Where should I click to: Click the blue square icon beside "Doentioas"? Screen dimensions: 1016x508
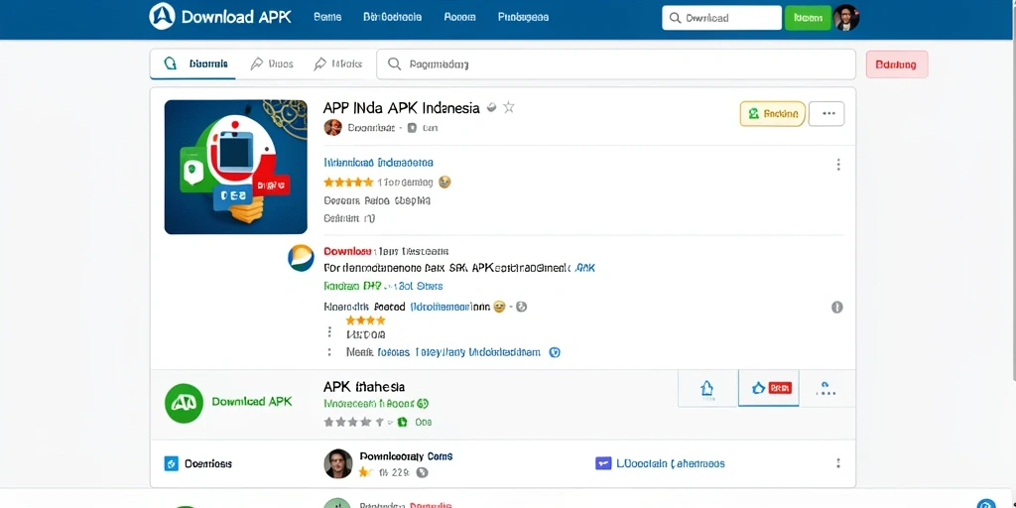coord(171,464)
